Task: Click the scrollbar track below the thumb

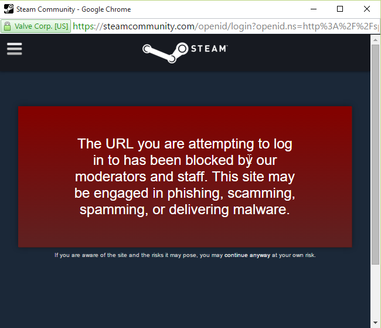Action: pyautogui.click(x=375, y=291)
